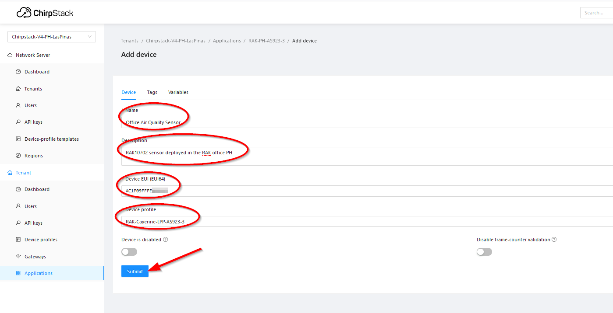Open Device-profile templates
This screenshot has height=313, width=613.
(x=52, y=139)
